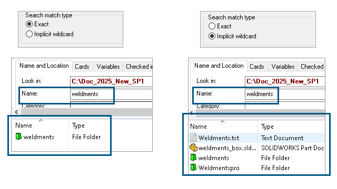Click Weldments.txt text document icon
Screen dimensions: 337x189
coord(193,138)
